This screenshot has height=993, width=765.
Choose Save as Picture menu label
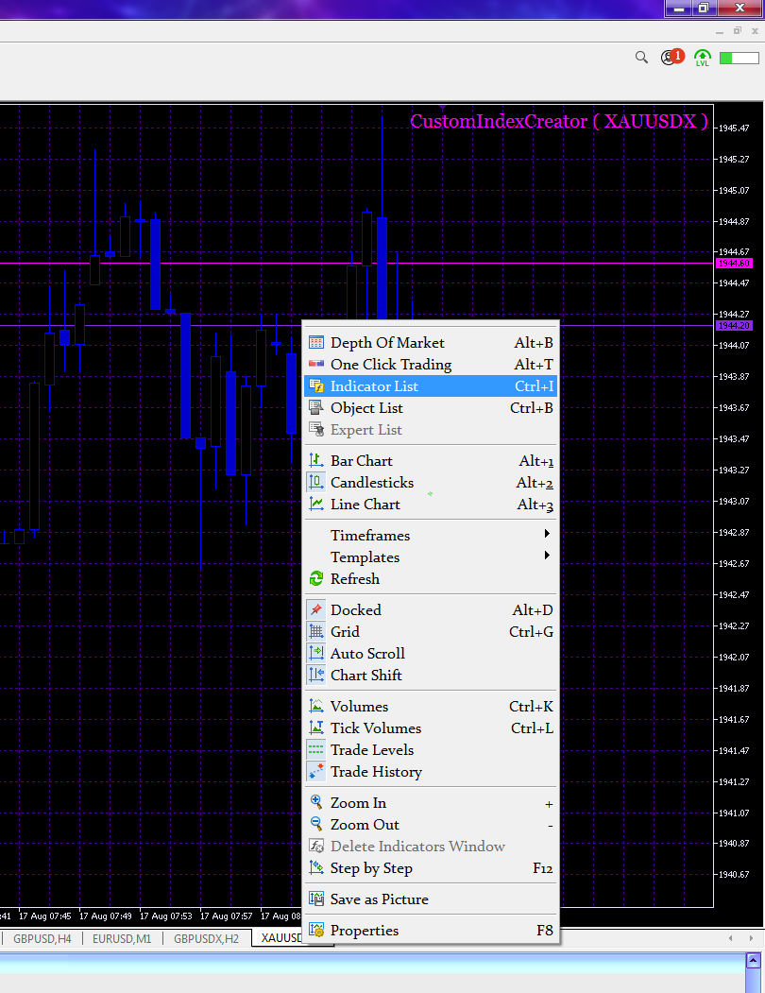tap(379, 899)
